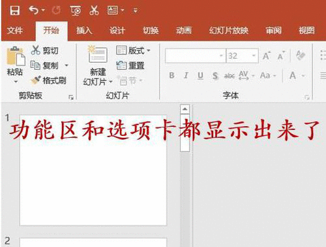
Task: Toggle italic formatting I
Action: 186,76
